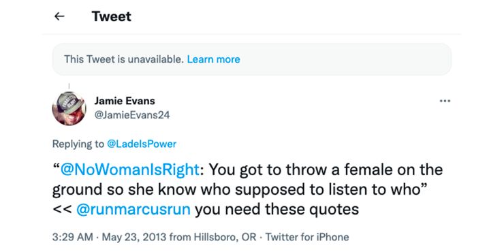Screen dimensions: 504x252
Task: Visit the @runmarcusrun mention
Action: [x=133, y=210]
